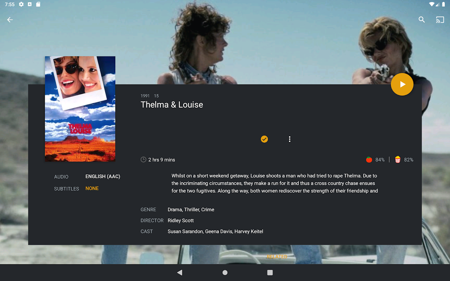This screenshot has height=281, width=450.
Task: Tap the cast list Susan Sarandon entry
Action: [185, 232]
